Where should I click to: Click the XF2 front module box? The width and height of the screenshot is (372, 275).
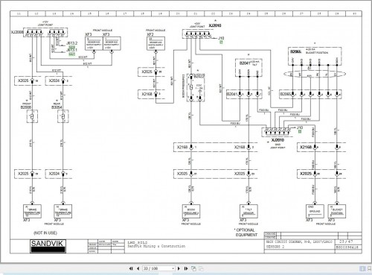(155, 43)
